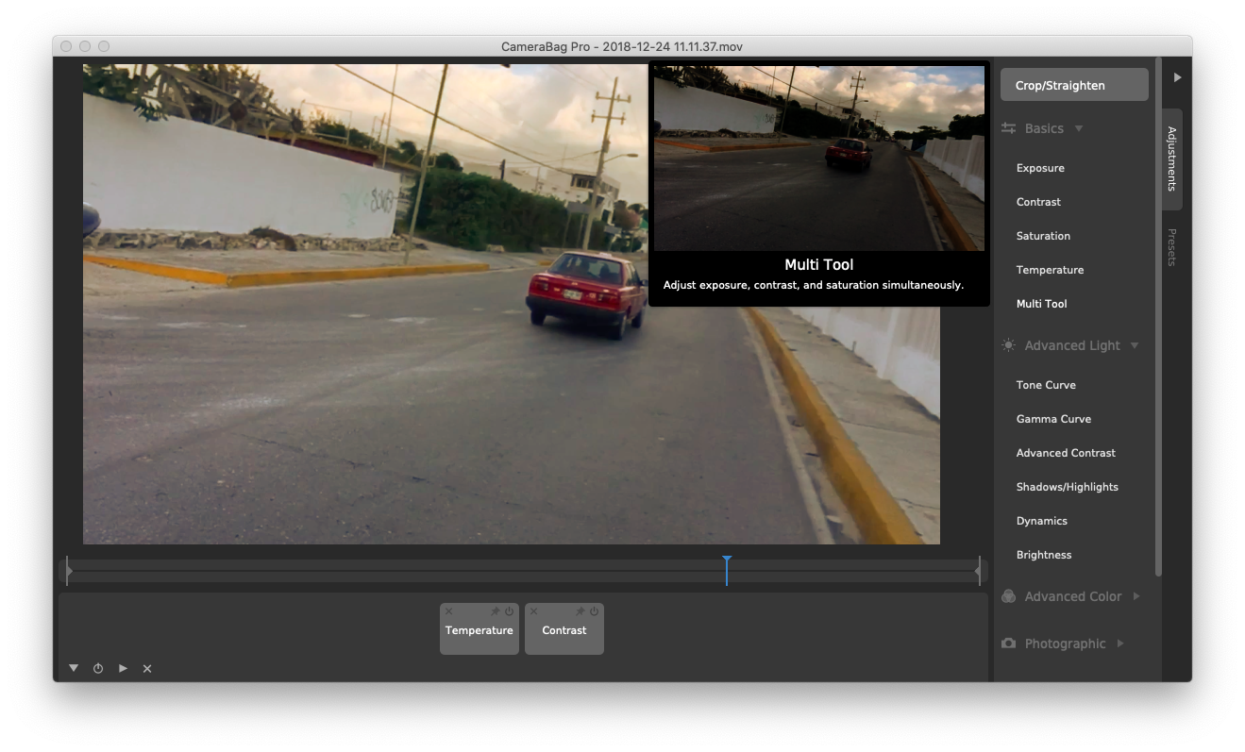Click the Photographic camera icon
Image resolution: width=1245 pixels, height=752 pixels.
pyautogui.click(x=1009, y=643)
